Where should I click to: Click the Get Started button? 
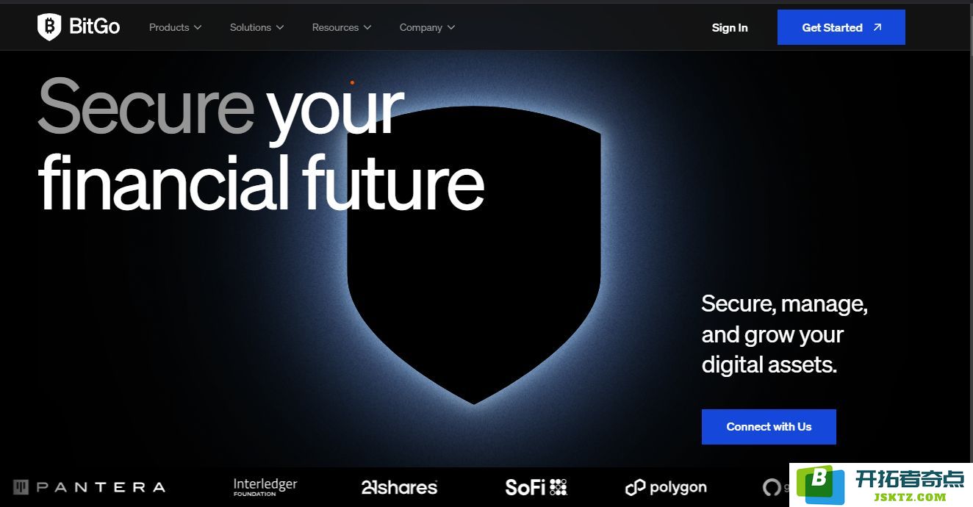841,27
